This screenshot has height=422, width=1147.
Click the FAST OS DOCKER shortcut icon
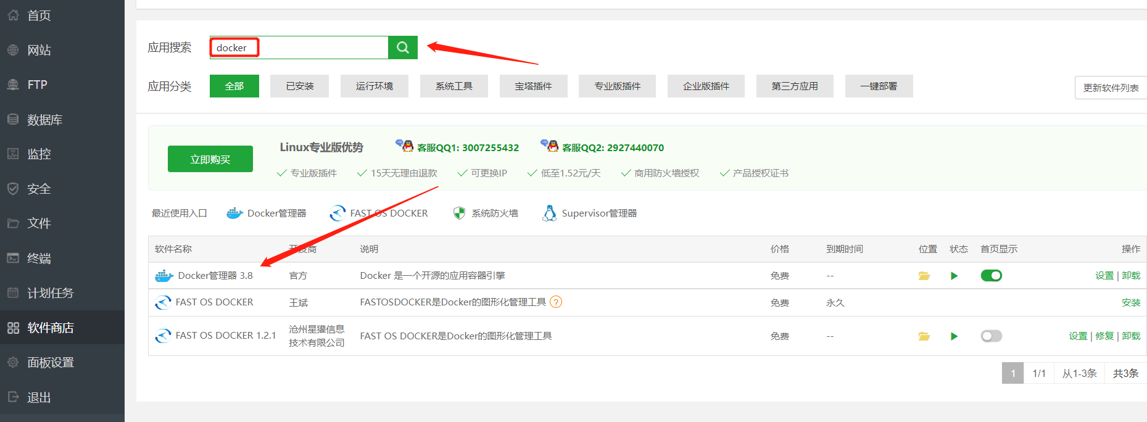point(337,213)
